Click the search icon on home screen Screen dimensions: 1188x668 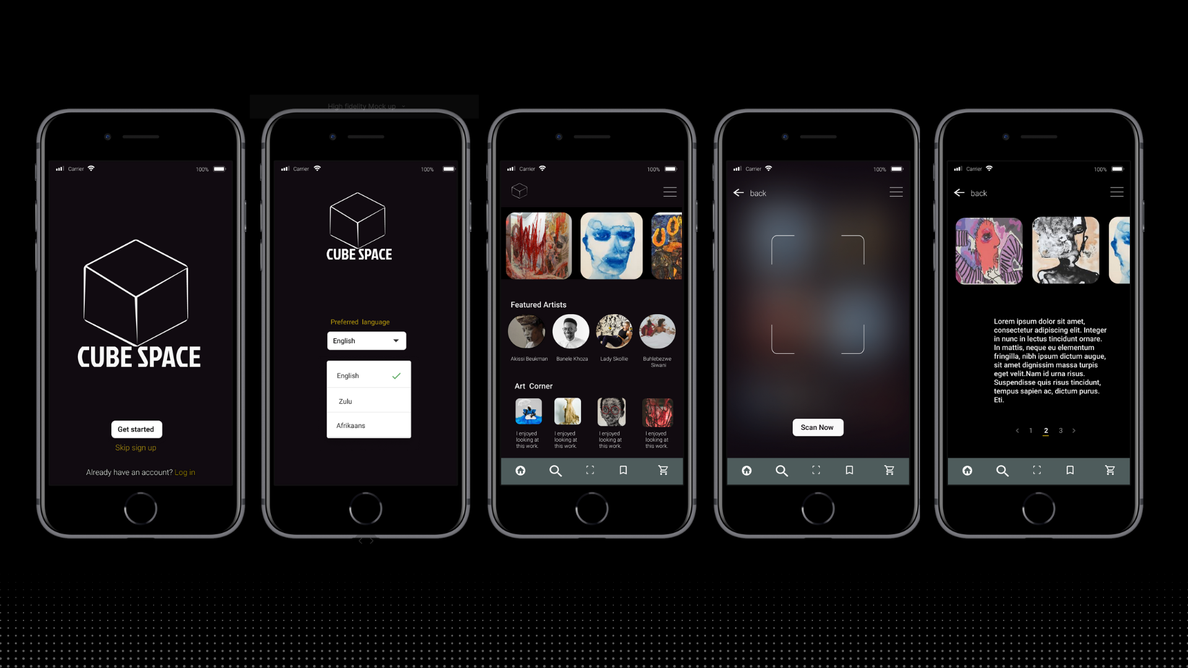pos(556,470)
